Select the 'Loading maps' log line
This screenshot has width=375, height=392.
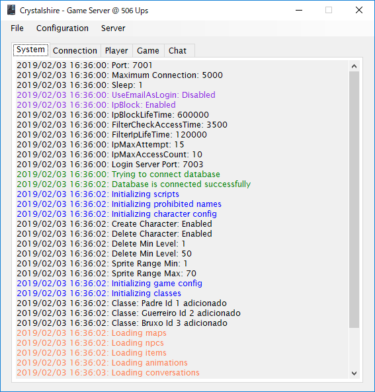(x=91, y=333)
